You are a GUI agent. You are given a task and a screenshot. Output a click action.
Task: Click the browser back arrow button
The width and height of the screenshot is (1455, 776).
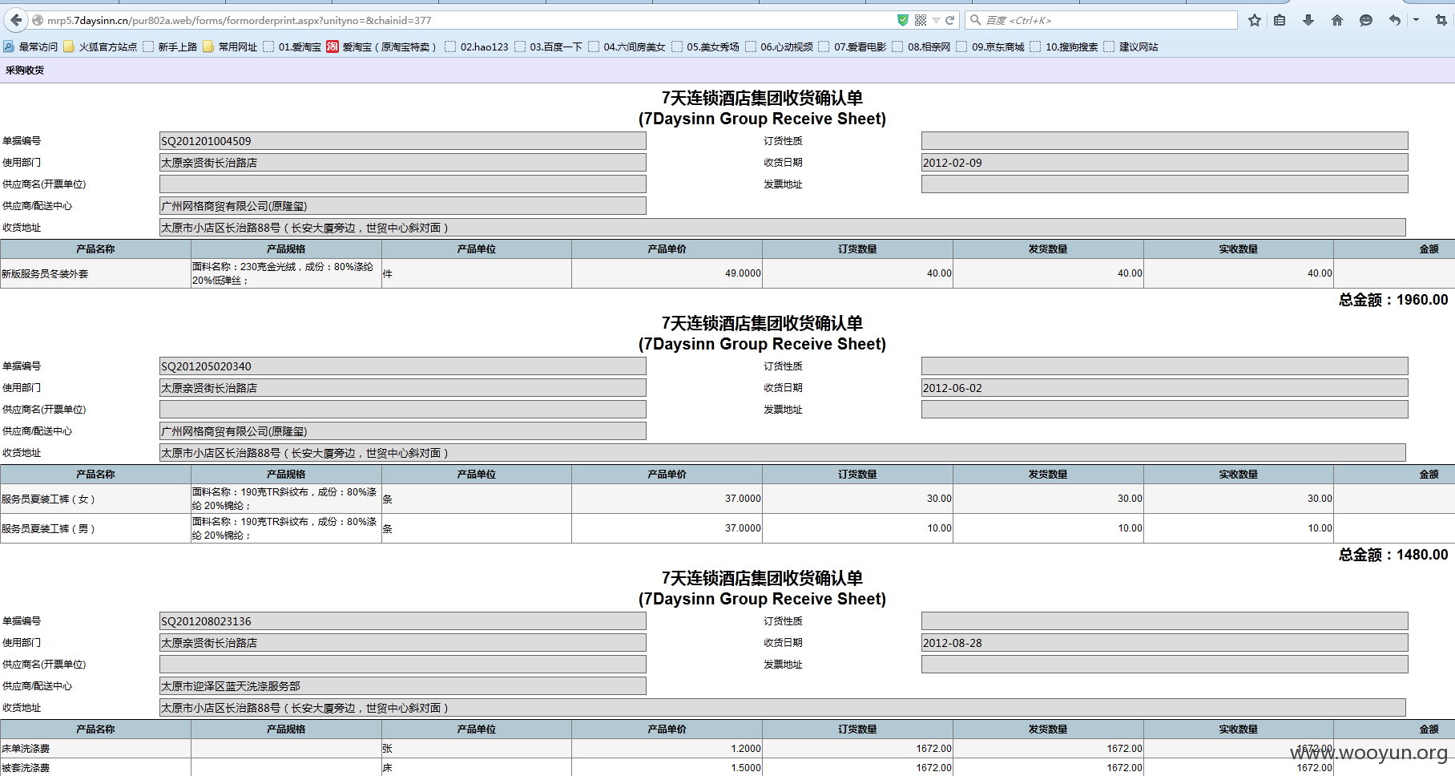pyautogui.click(x=16, y=20)
